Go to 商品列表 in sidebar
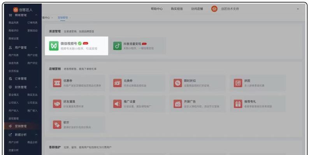 coord(13,23)
